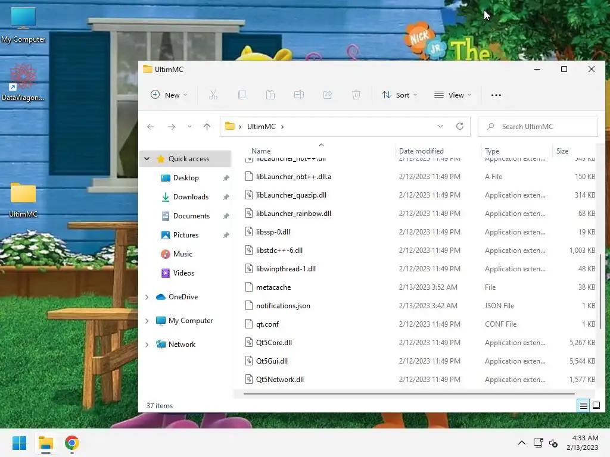Open the View dropdown menu
The width and height of the screenshot is (610, 457).
pos(453,95)
